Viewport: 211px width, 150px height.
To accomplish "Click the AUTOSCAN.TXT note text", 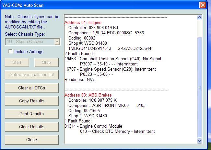I will coord(32,22).
